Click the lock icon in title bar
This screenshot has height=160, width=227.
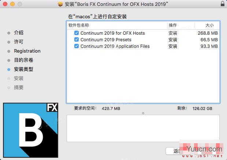[223, 4]
